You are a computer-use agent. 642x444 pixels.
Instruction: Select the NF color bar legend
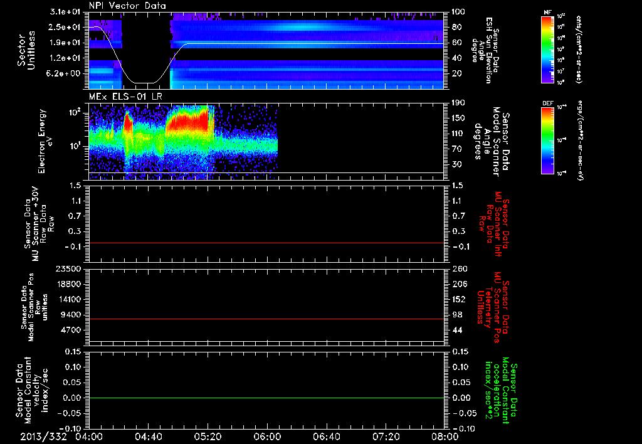[x=548, y=49]
